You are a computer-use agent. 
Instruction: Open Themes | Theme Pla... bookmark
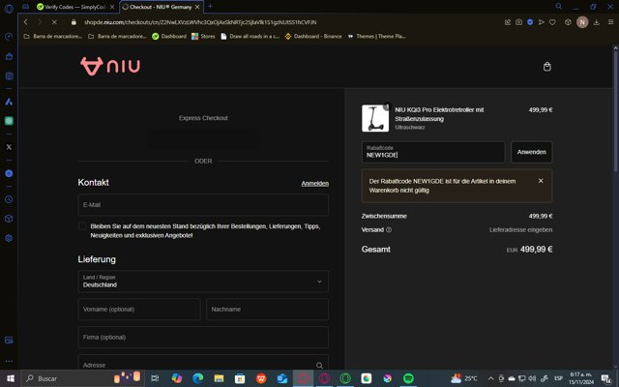376,37
